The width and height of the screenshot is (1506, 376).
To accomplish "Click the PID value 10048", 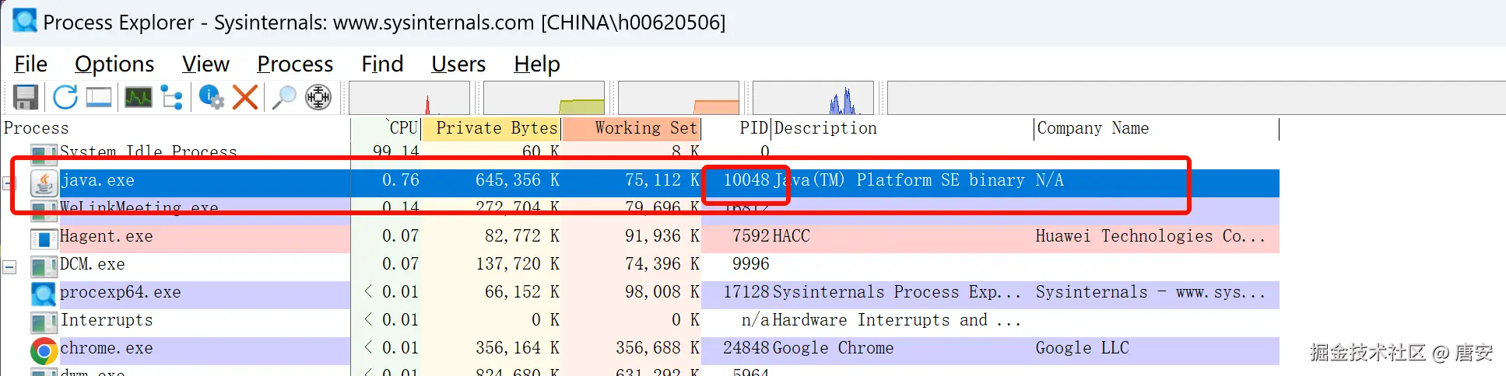I will click(x=746, y=181).
